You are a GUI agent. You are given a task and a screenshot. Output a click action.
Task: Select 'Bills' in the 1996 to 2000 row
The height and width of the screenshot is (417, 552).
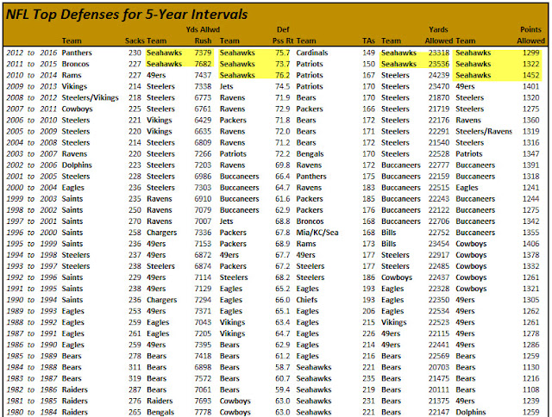coord(389,233)
